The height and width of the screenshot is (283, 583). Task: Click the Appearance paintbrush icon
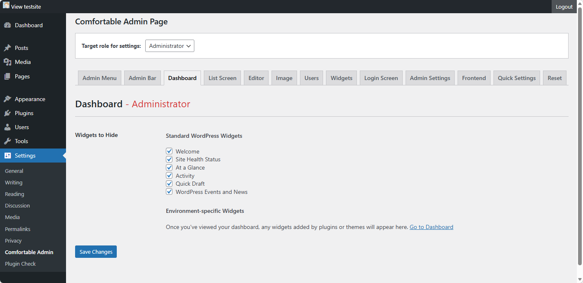[x=7, y=99]
